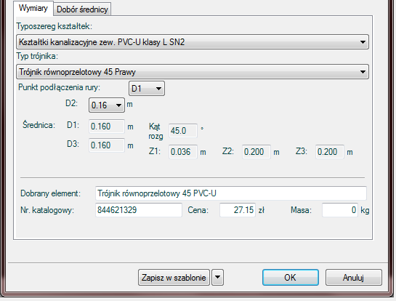Select the Kąt rozg 45.0 field
This screenshot has width=396, height=301.
pyautogui.click(x=183, y=131)
